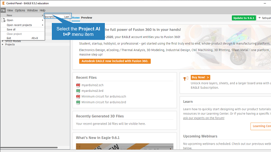The height and width of the screenshot is (152, 271).
Task: Click the SCH icon beside myarduino2.sch
Action: point(78,85)
